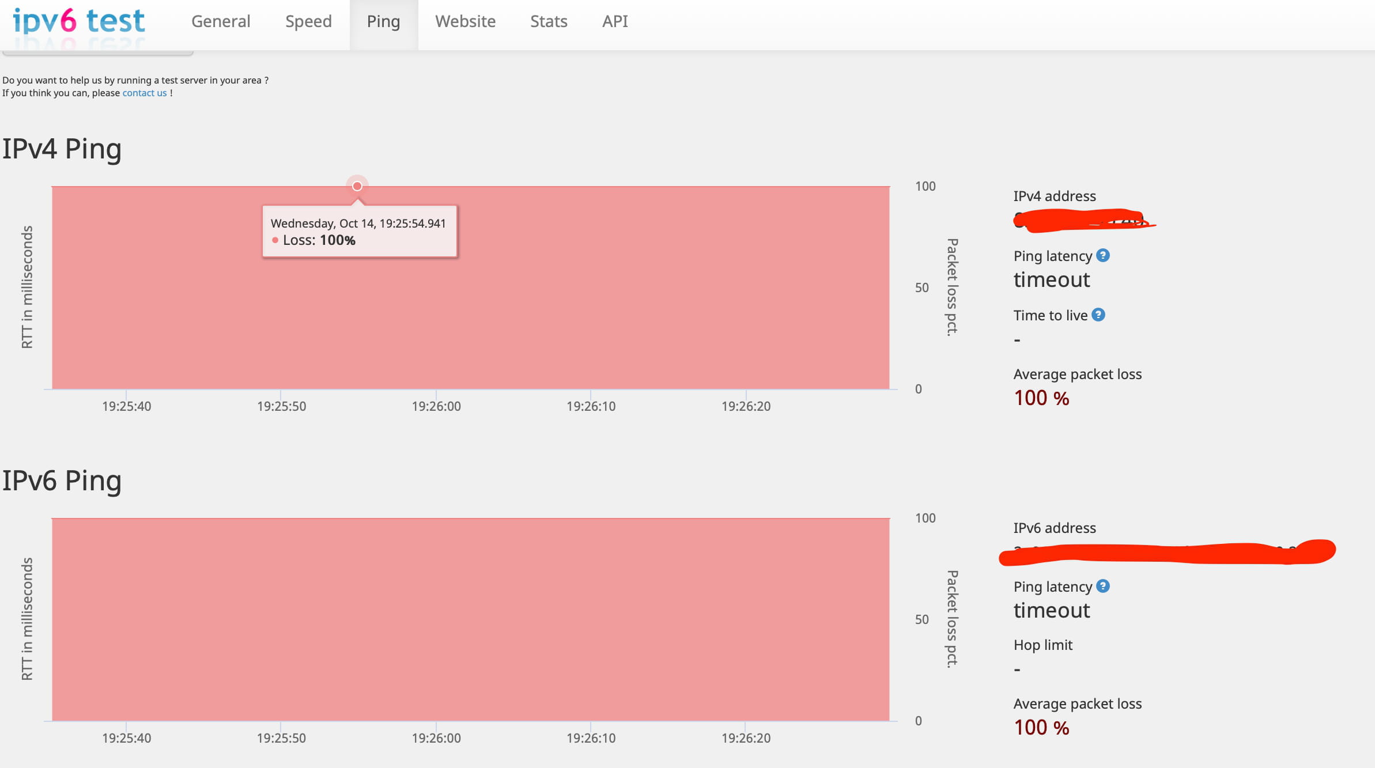Click the Time to live help icon
The width and height of the screenshot is (1375, 768).
[x=1098, y=315]
